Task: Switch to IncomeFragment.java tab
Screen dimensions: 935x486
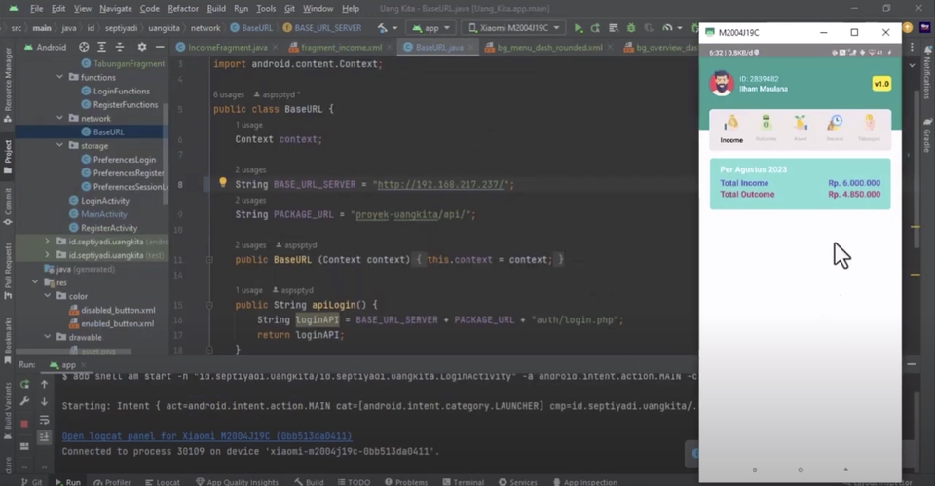Action: pos(227,47)
